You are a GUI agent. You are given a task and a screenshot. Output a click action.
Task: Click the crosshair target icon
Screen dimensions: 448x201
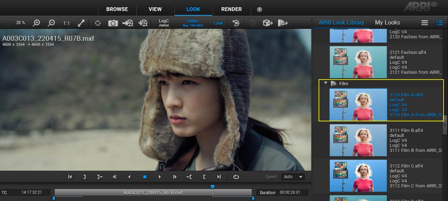point(98,23)
